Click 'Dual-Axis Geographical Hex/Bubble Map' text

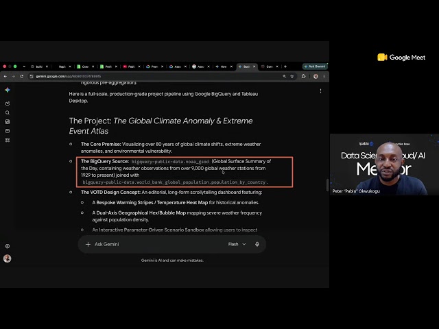141,213
